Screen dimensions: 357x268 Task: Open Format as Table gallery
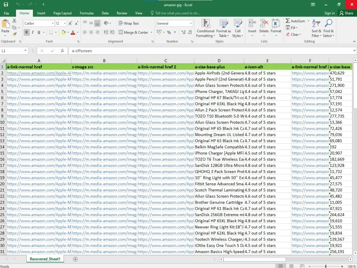[x=223, y=29]
